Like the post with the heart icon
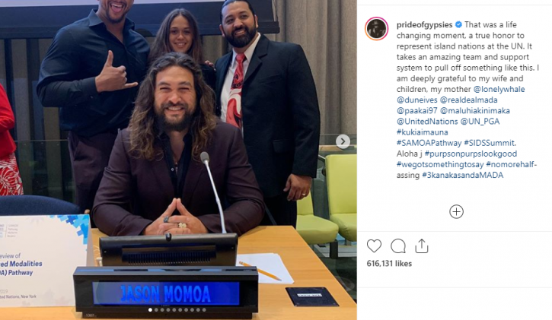 click(374, 246)
